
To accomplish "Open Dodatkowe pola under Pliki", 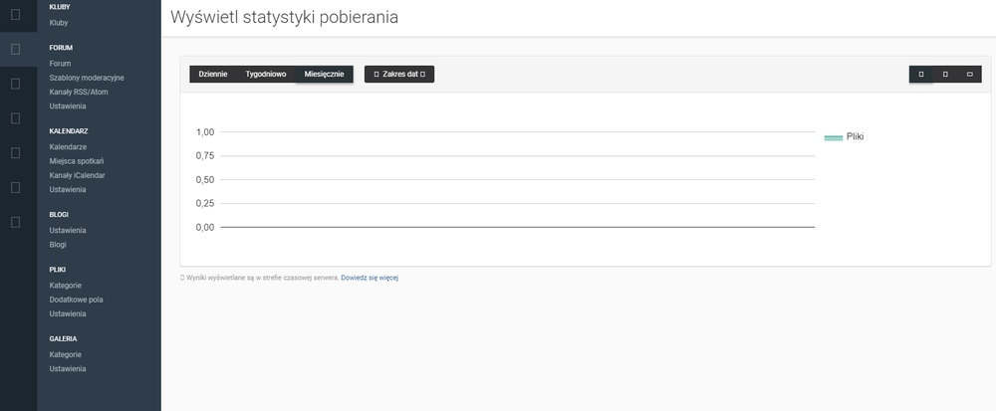I will pyautogui.click(x=76, y=300).
